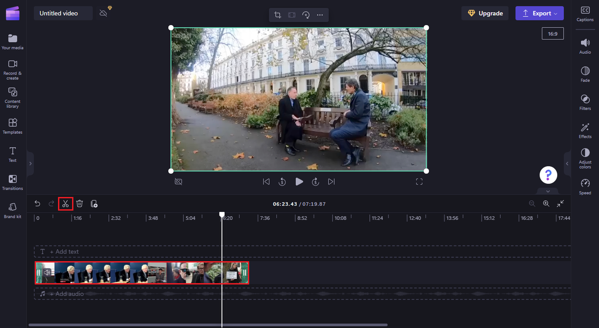Open the Content library panel
599x328 pixels.
(13, 97)
